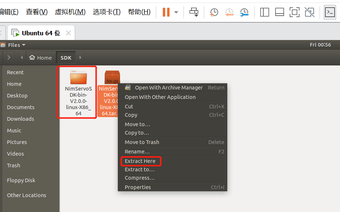The height and width of the screenshot is (212, 340).
Task: Open Other Locations in the sidebar
Action: click(x=27, y=195)
